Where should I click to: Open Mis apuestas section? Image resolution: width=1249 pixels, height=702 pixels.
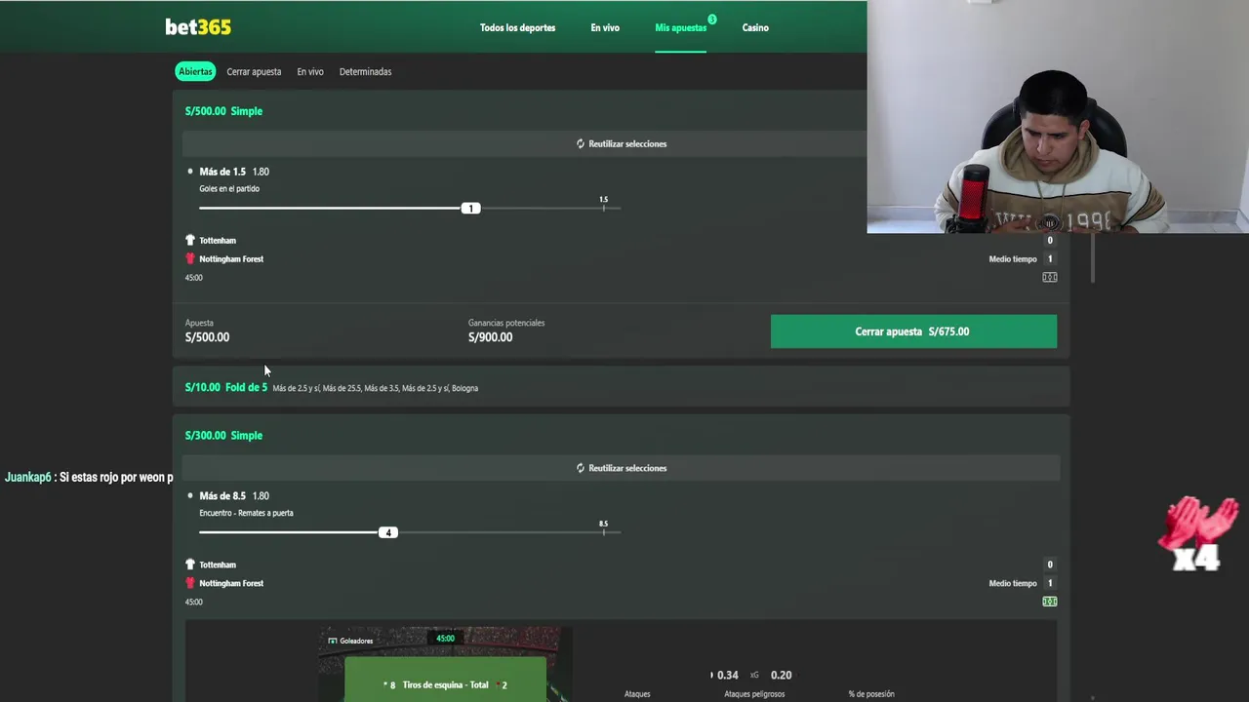681,27
